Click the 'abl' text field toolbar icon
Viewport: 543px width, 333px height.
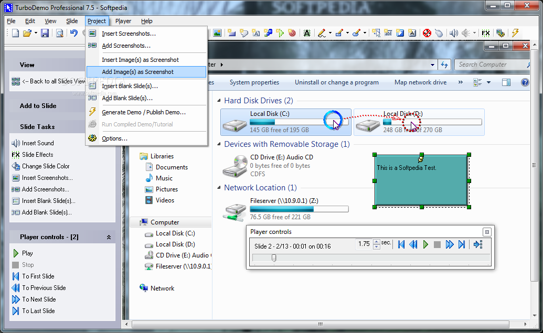[388, 33]
